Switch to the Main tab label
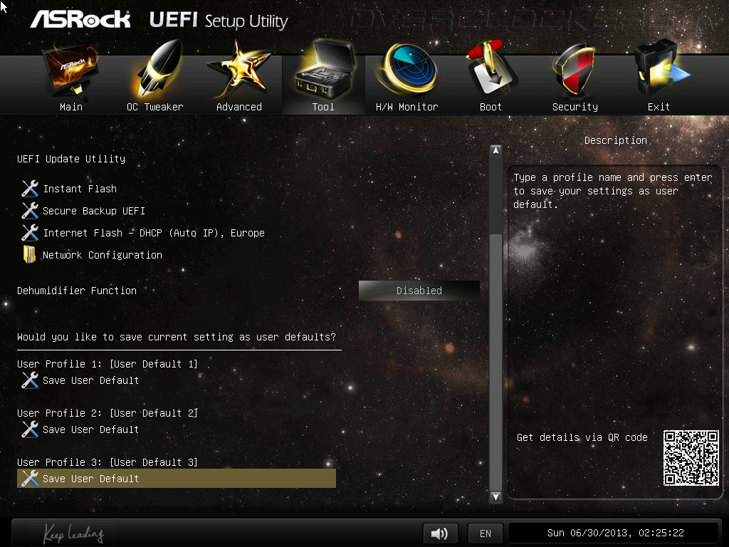Viewport: 729px width, 547px height. click(71, 107)
